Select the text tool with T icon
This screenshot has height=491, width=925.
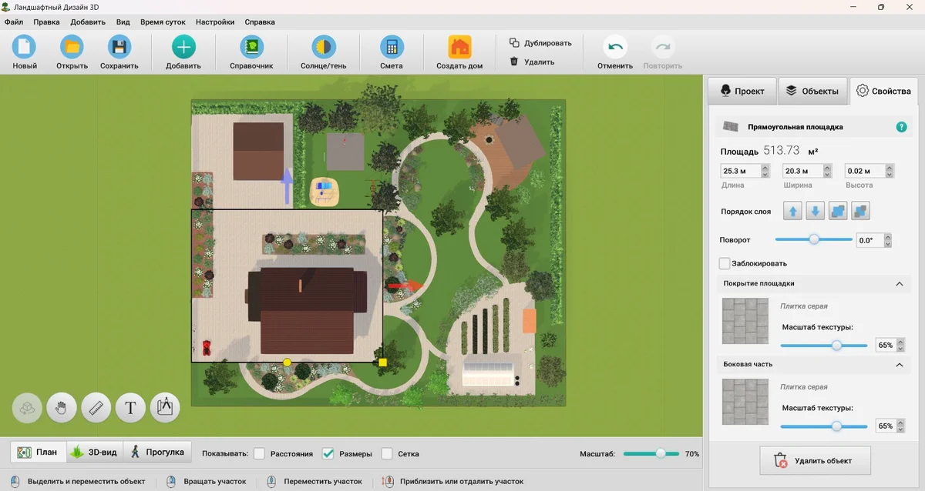130,408
